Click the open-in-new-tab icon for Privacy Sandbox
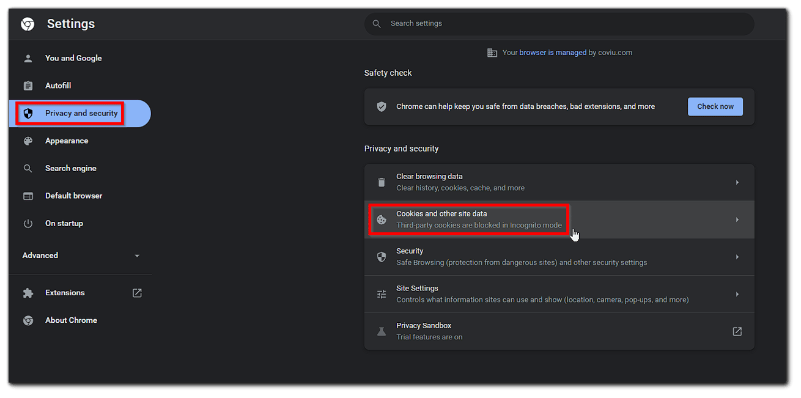The width and height of the screenshot is (801, 398). 737,331
